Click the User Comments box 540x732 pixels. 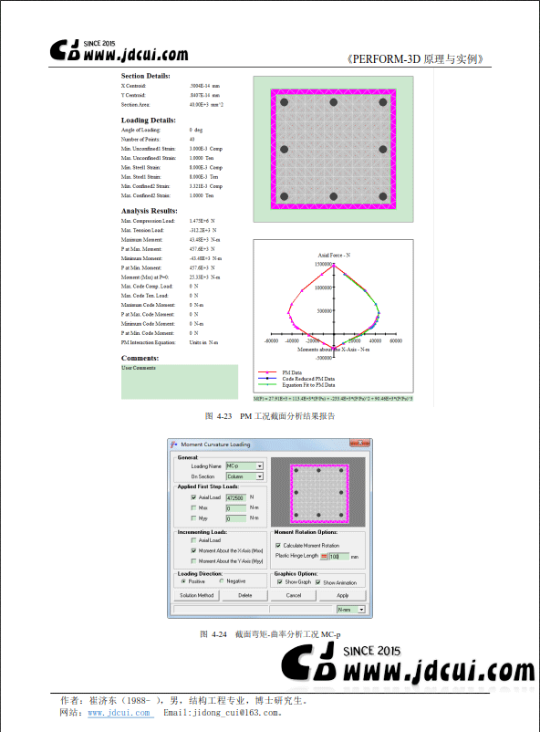pyautogui.click(x=180, y=382)
